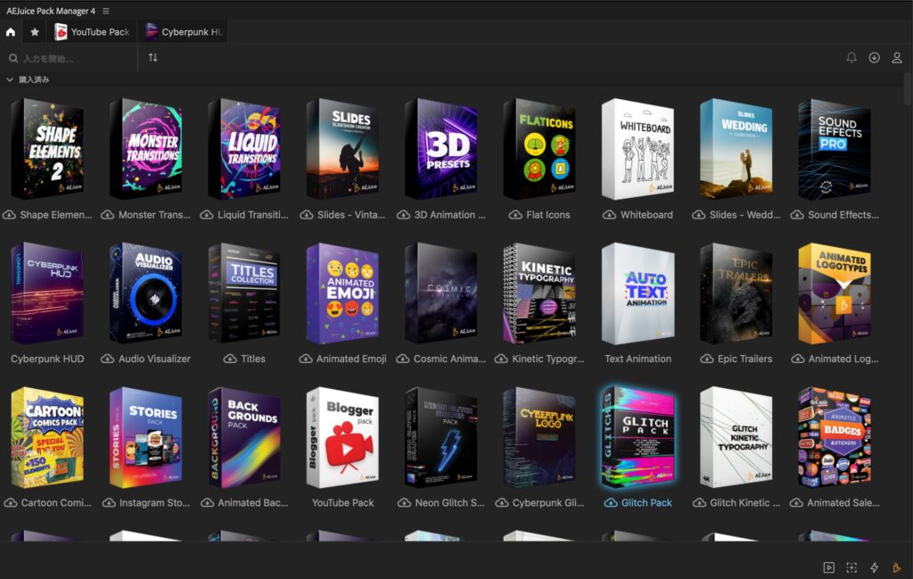Open the Sound Effects Pro box thumbnail
The image size is (913, 579).
tap(835, 149)
